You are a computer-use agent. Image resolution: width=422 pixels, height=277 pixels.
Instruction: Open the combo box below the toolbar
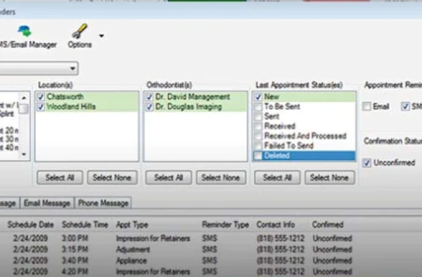(38, 68)
